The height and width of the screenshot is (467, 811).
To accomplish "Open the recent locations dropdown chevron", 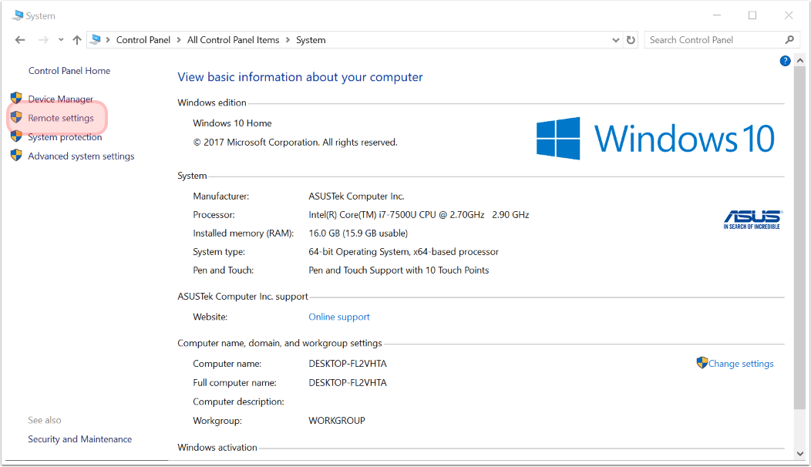I will pos(61,40).
